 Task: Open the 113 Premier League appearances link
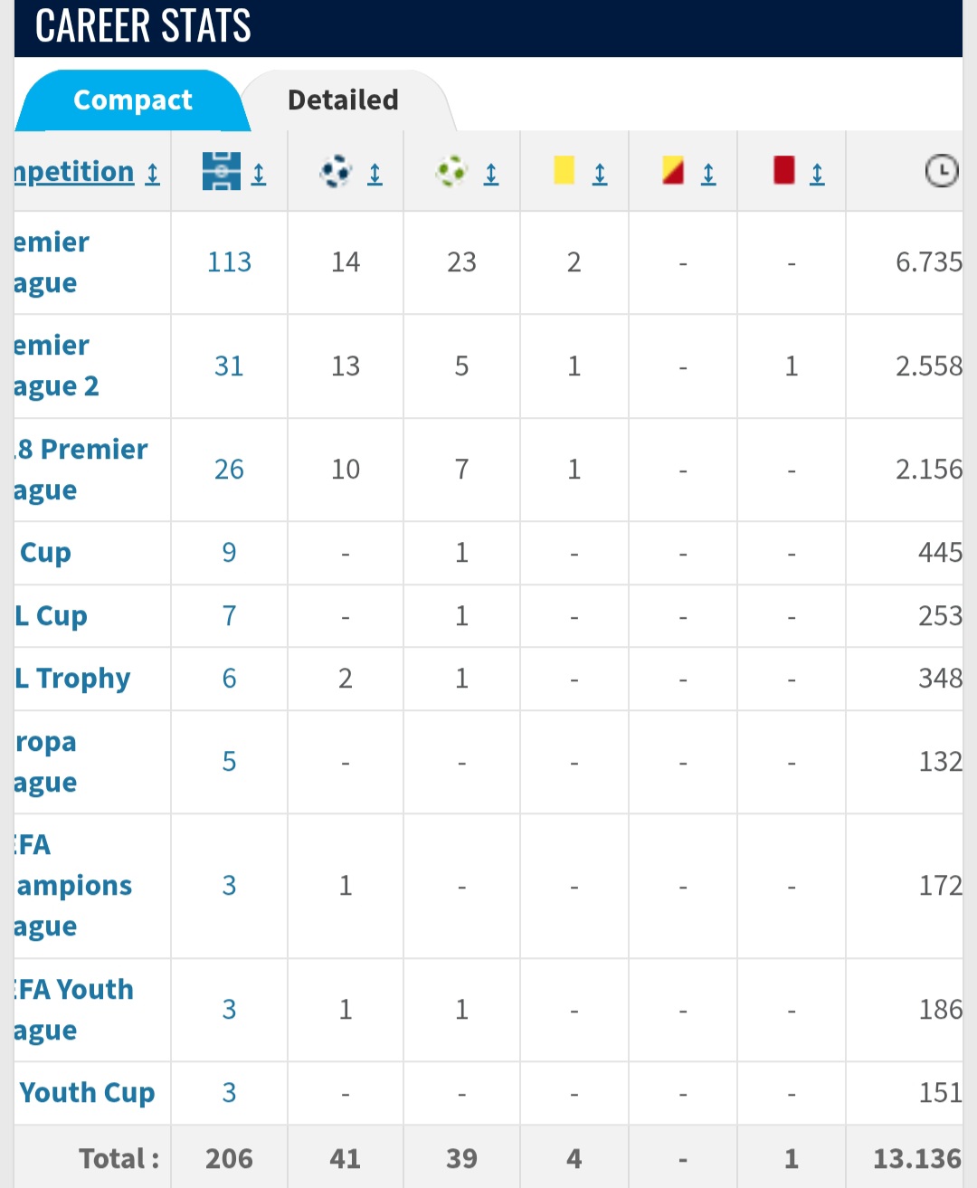[x=229, y=262]
